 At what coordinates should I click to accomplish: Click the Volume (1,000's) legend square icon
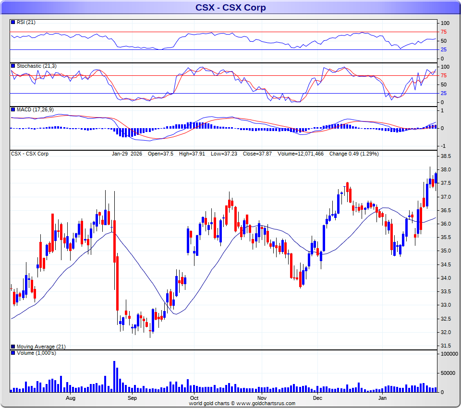click(13, 353)
